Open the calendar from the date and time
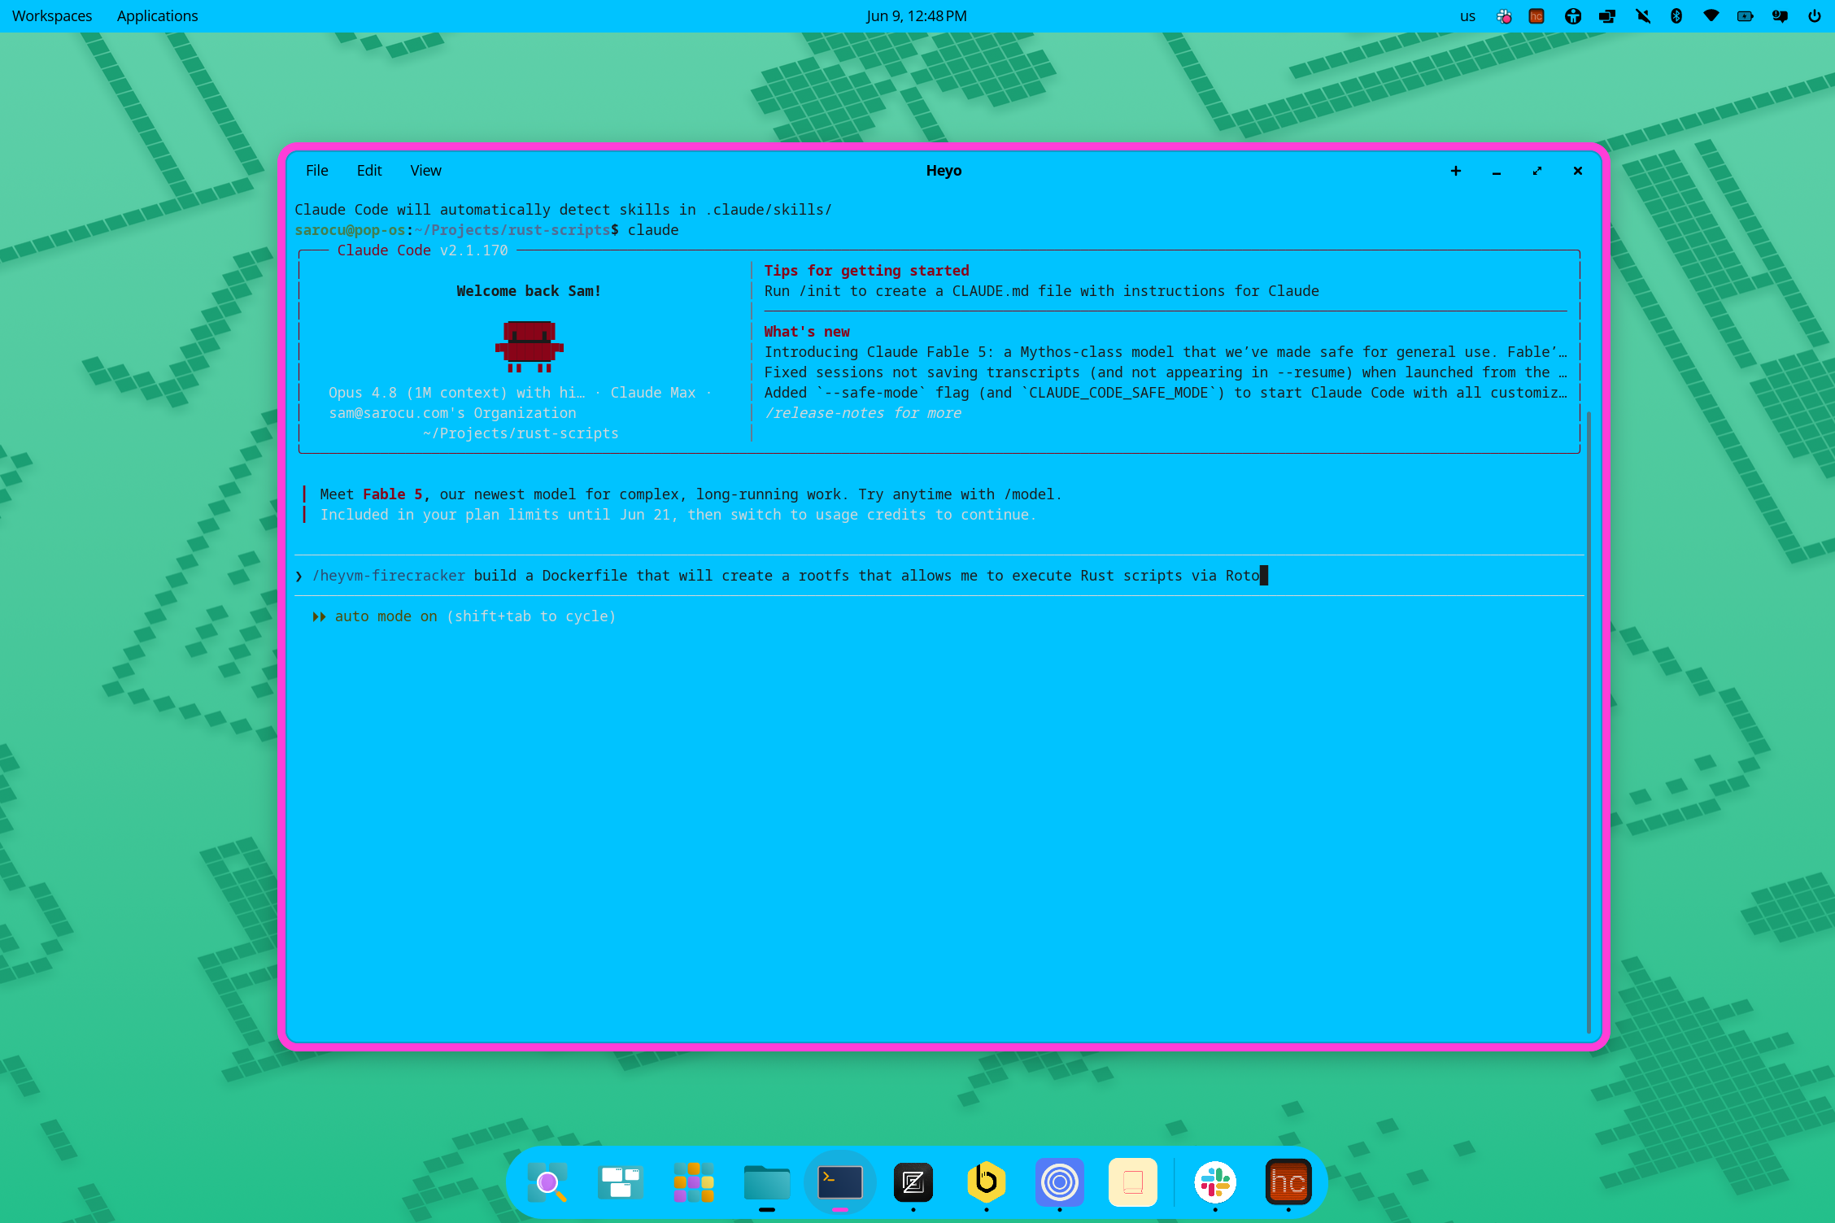The width and height of the screenshot is (1835, 1223). (x=917, y=16)
